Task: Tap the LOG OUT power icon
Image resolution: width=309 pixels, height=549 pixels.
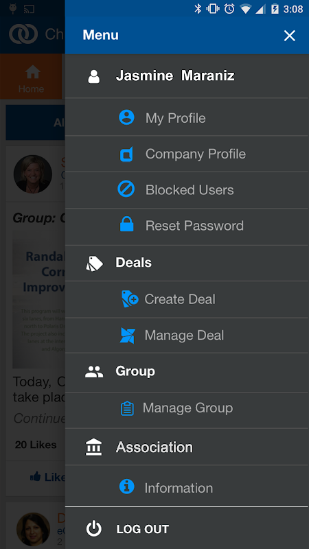Action: pyautogui.click(x=94, y=528)
